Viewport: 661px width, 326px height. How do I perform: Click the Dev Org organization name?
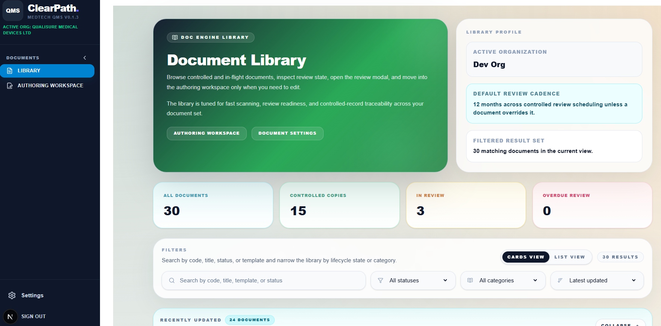coord(489,65)
